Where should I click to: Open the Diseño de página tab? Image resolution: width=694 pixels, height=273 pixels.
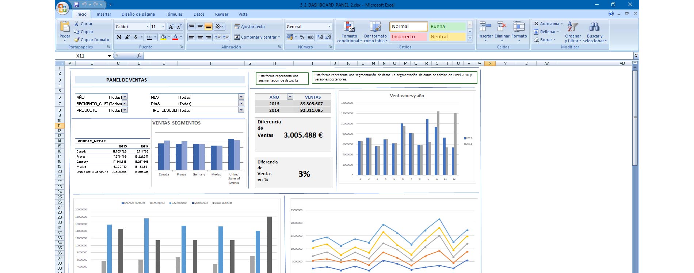point(138,14)
